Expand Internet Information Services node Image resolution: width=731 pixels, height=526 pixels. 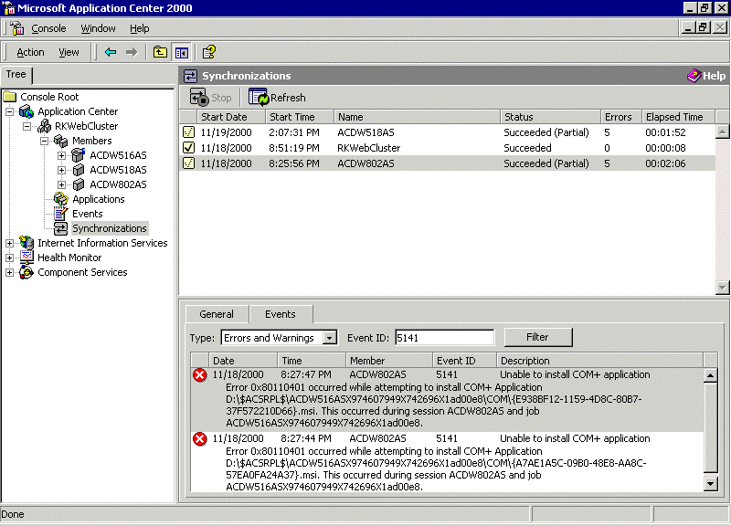(9, 243)
